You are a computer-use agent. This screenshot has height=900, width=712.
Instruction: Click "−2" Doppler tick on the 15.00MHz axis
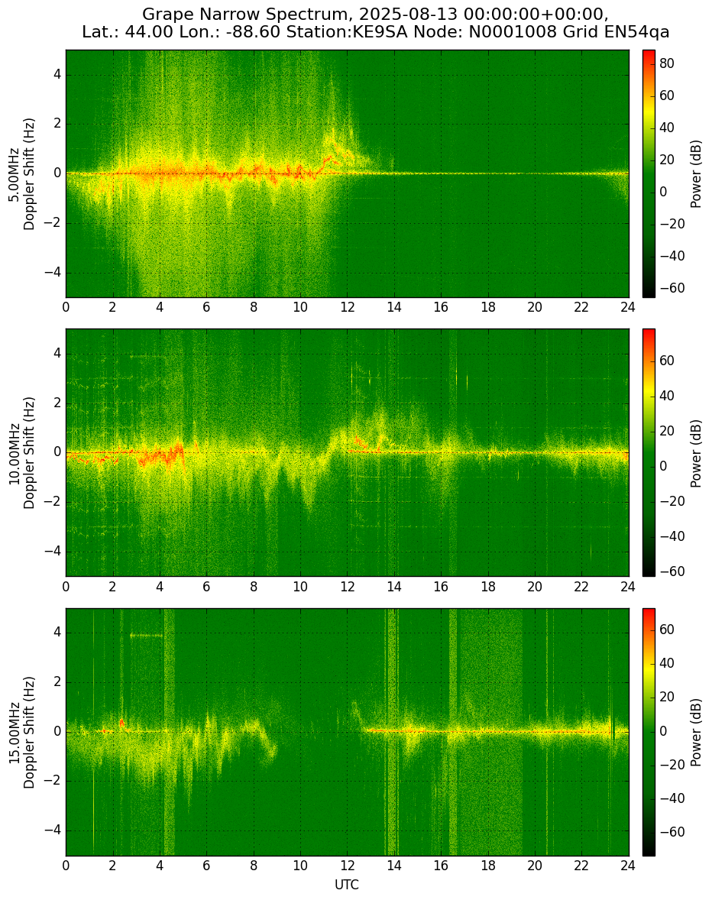[x=54, y=781]
